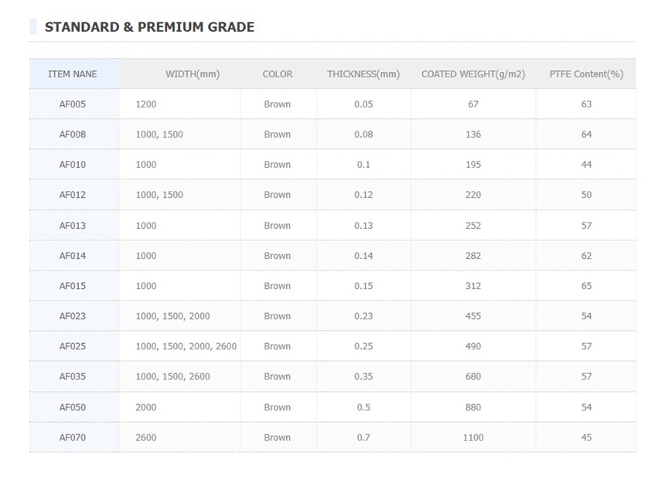The width and height of the screenshot is (665, 490).
Task: Click the PTFE Content(%) column header
Action: point(586,74)
